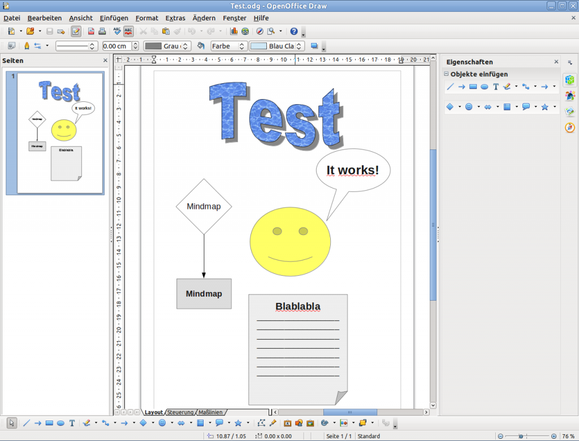Image resolution: width=579 pixels, height=441 pixels.
Task: Toggle automatic spellchecking
Action: (x=129, y=31)
